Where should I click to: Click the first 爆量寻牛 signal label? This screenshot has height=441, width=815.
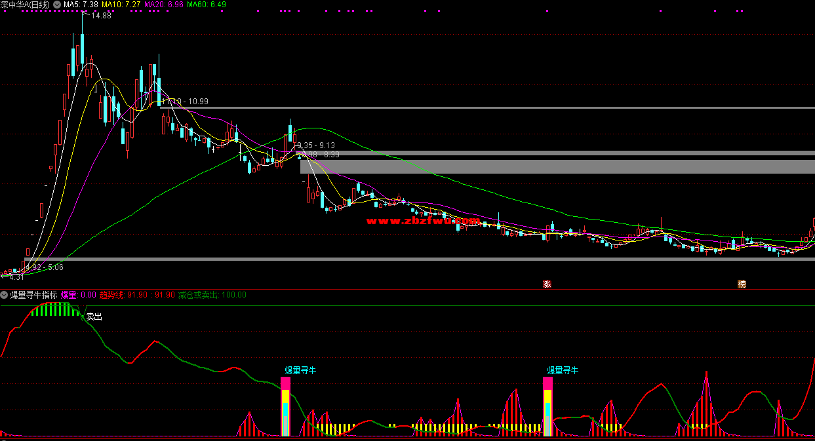coord(300,370)
